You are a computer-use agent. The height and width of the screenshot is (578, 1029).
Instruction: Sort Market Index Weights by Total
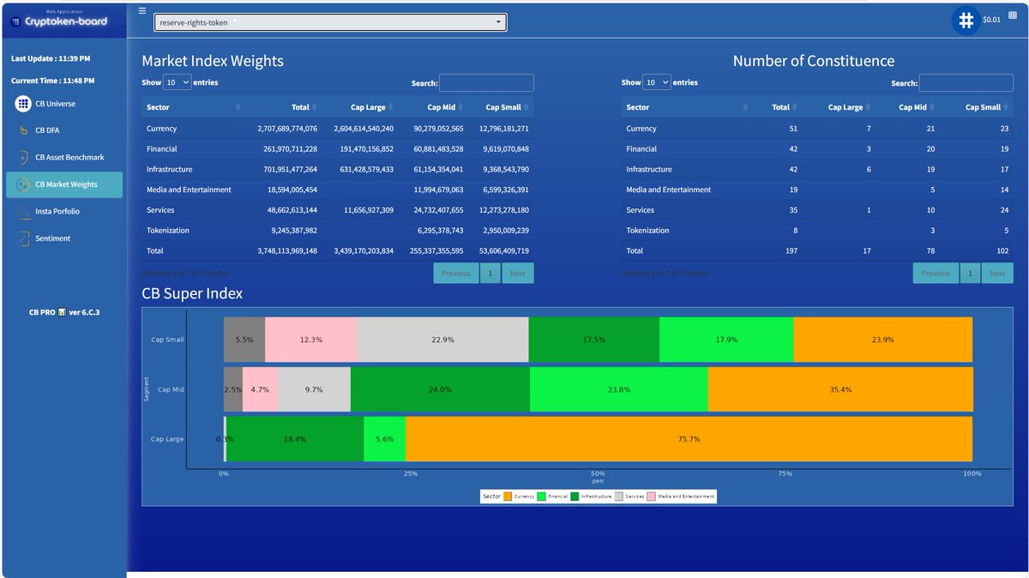pyautogui.click(x=282, y=107)
